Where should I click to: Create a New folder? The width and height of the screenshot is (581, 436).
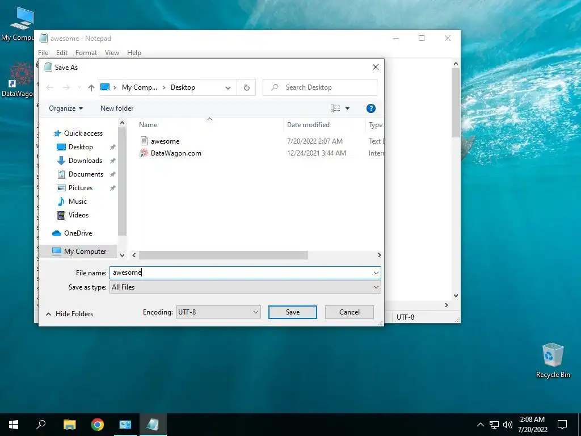point(117,108)
